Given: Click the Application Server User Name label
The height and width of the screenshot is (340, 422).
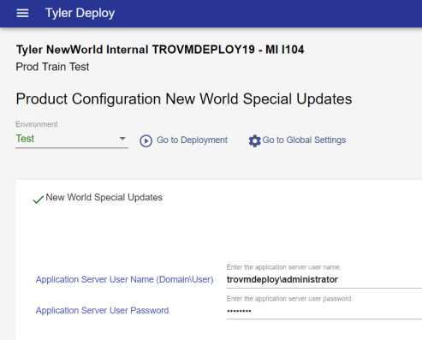Looking at the screenshot, I should [124, 279].
